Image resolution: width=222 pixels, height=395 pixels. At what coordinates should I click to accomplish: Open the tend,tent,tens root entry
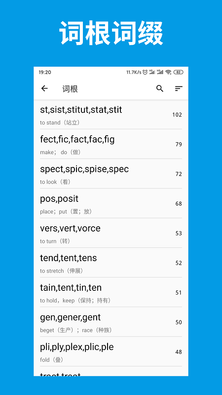[111, 263]
